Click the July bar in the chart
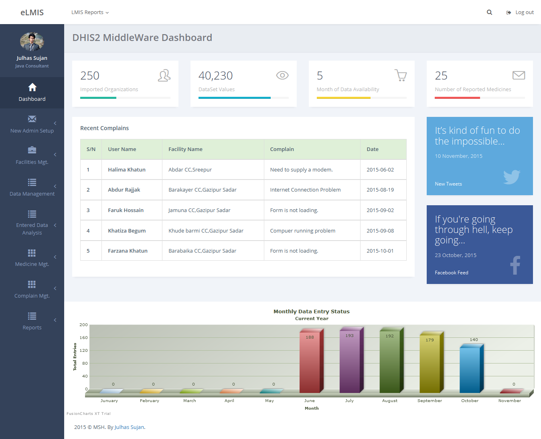Screen dimensions: 541x439 [350, 361]
